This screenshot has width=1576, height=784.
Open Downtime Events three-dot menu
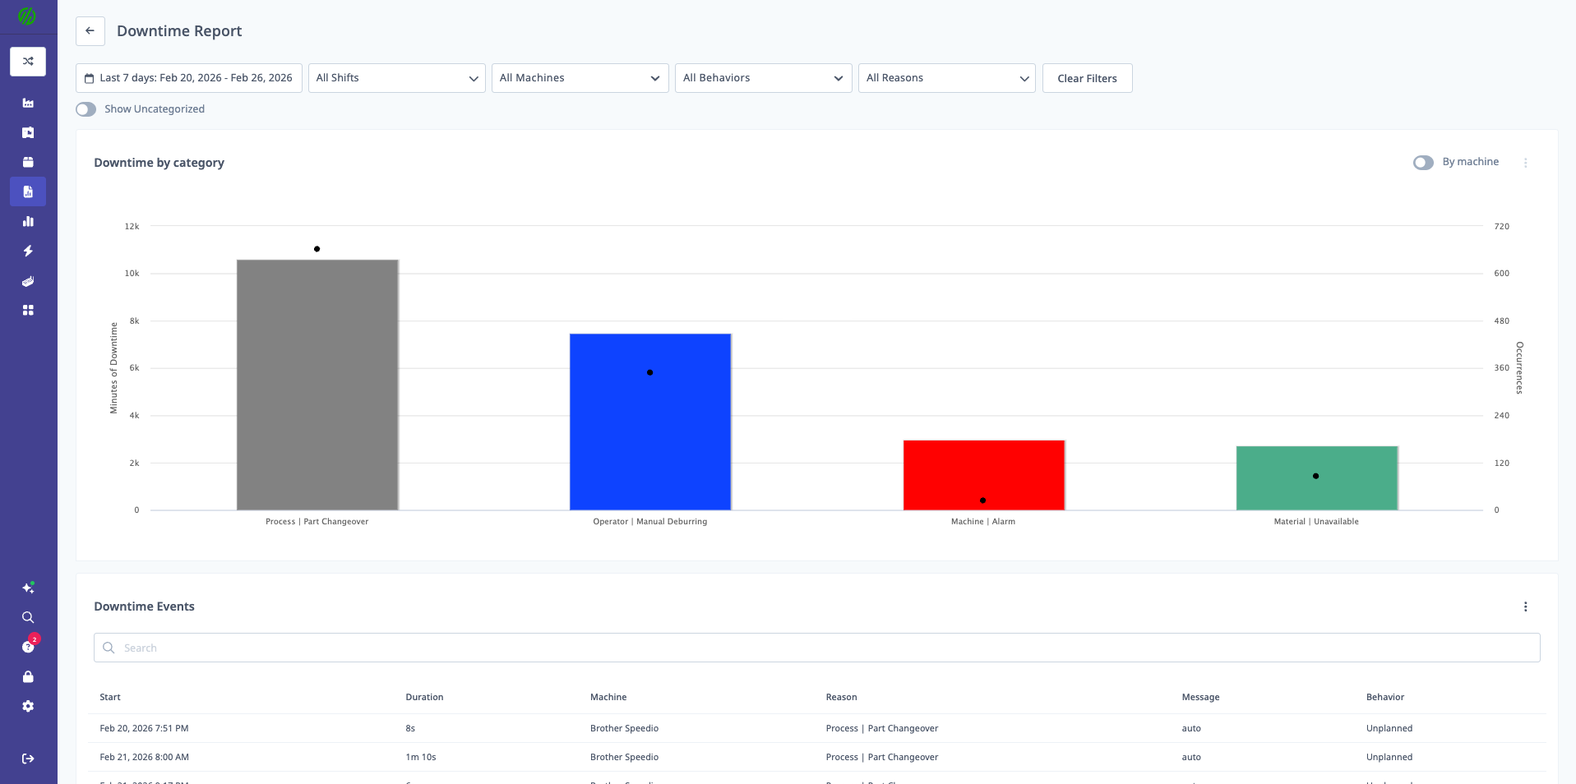[x=1525, y=606]
